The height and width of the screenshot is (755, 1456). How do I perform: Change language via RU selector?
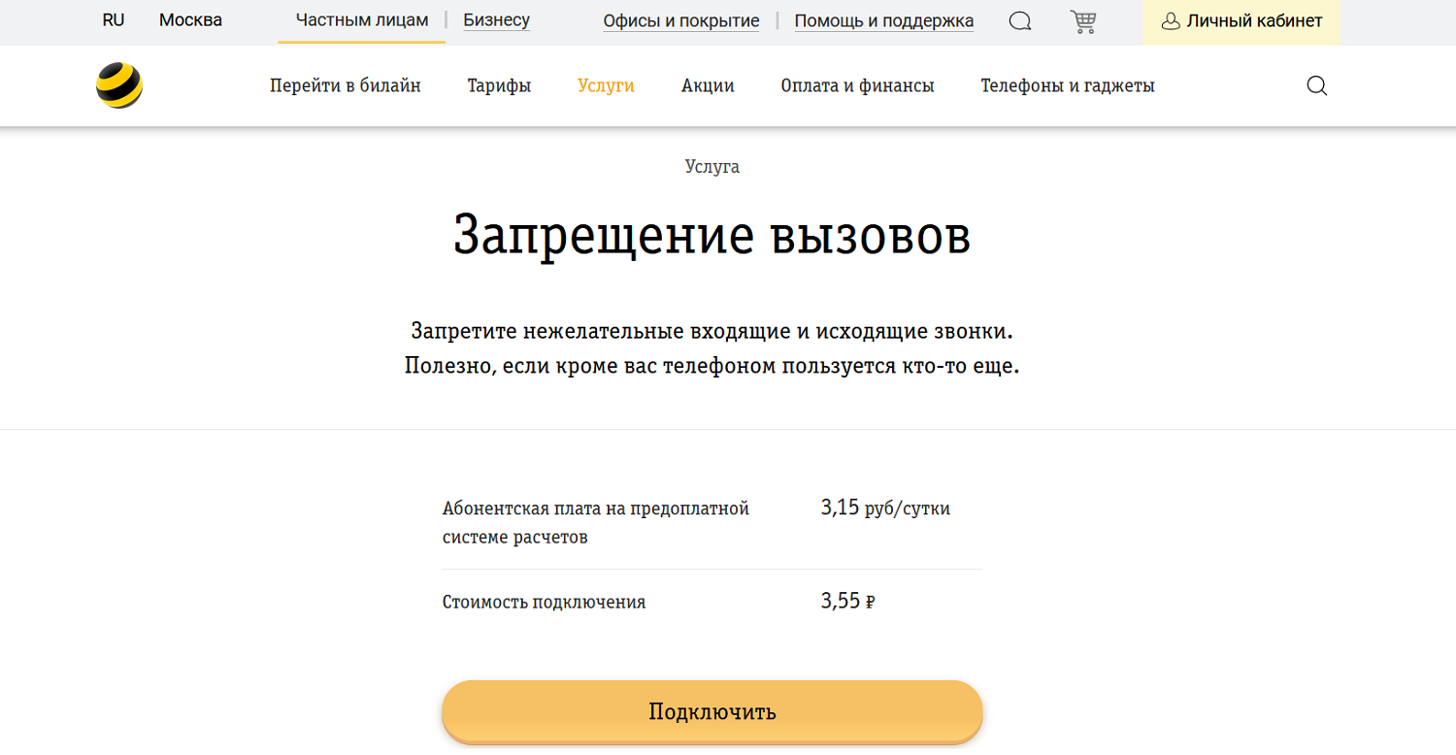pos(114,20)
